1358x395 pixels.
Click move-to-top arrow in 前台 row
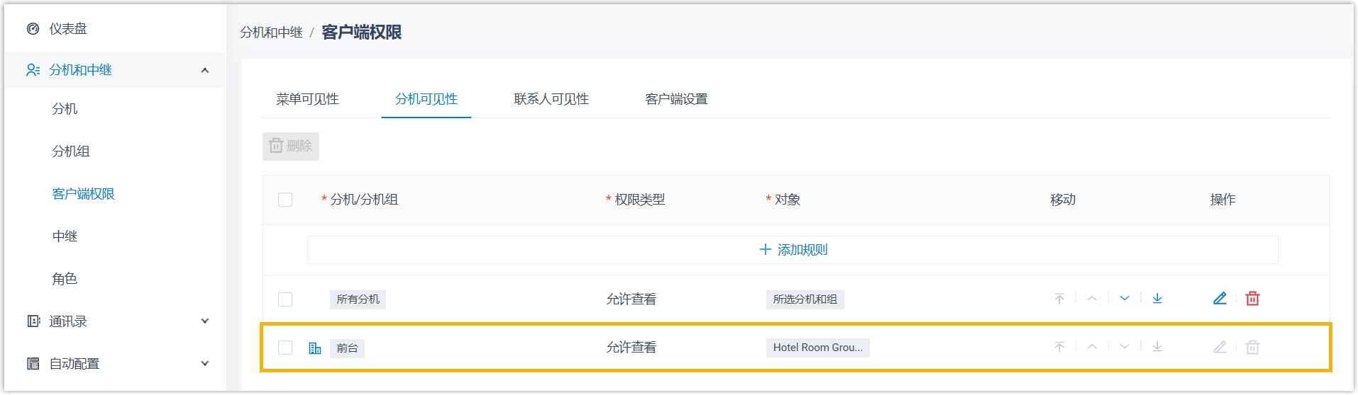pos(1059,347)
